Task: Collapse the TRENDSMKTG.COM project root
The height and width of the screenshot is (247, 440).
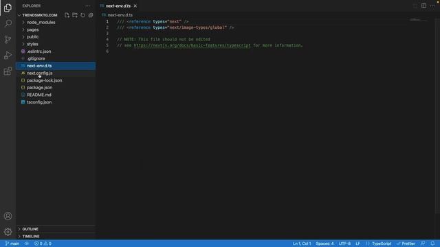Action: pos(40,15)
